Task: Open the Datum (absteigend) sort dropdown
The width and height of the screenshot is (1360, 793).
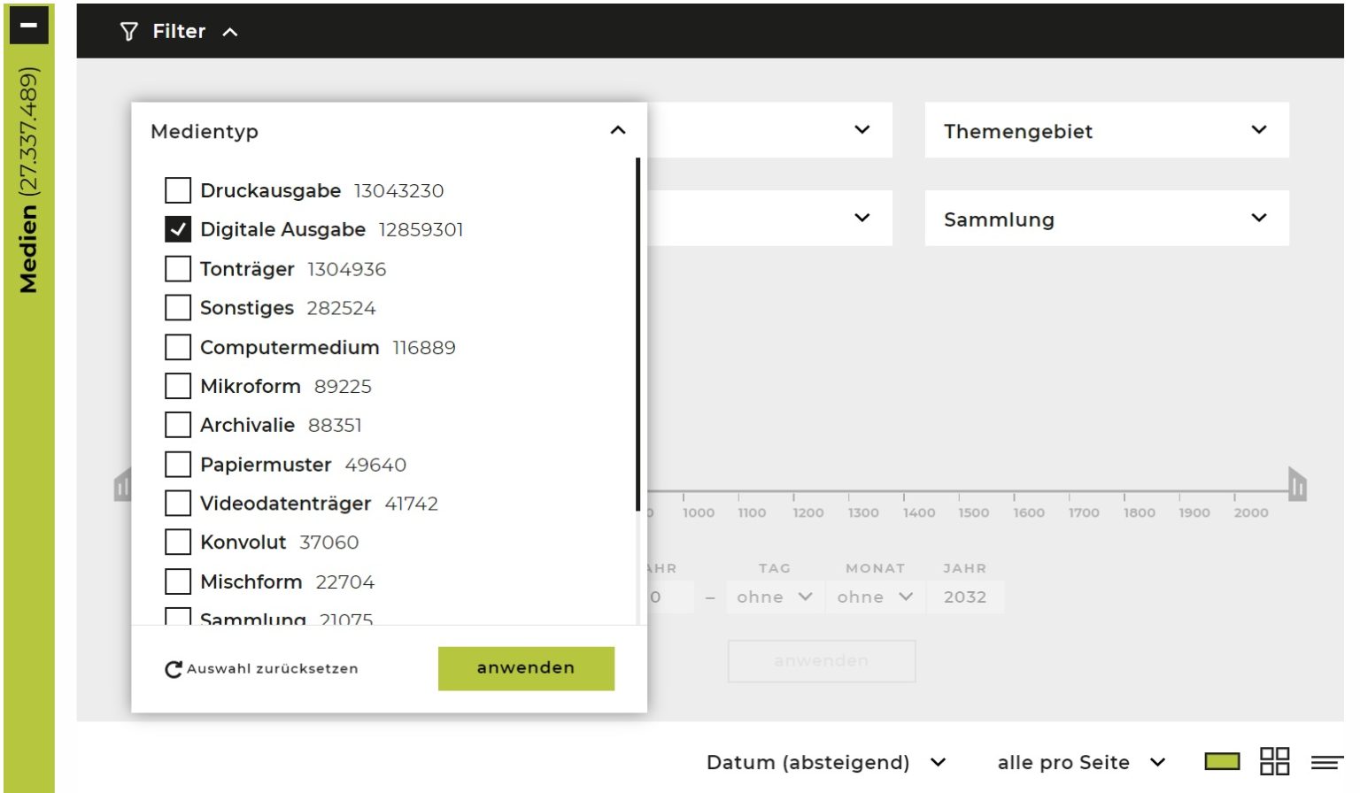Action: (x=825, y=762)
